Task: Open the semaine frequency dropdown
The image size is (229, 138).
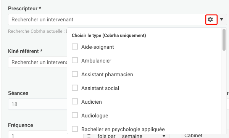Action: coord(144,136)
